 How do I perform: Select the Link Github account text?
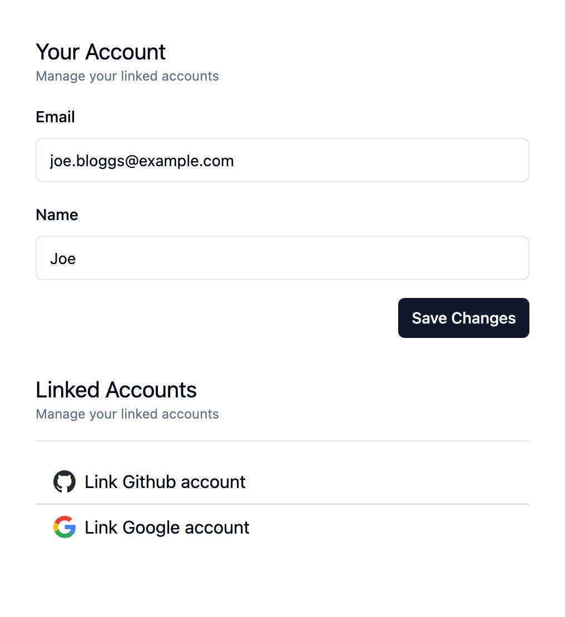(165, 481)
